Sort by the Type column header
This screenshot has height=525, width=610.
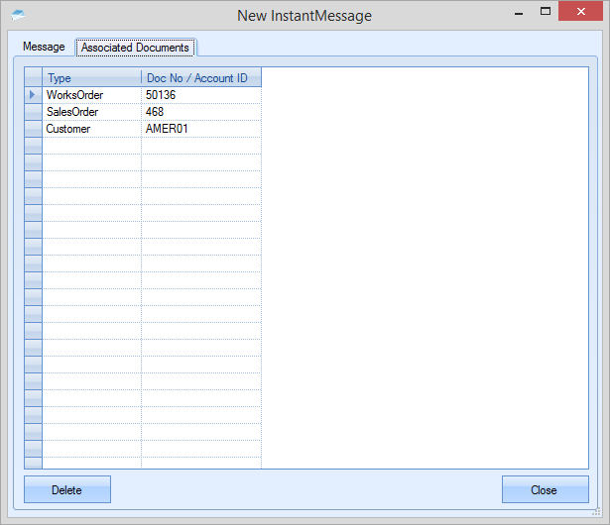[x=91, y=78]
